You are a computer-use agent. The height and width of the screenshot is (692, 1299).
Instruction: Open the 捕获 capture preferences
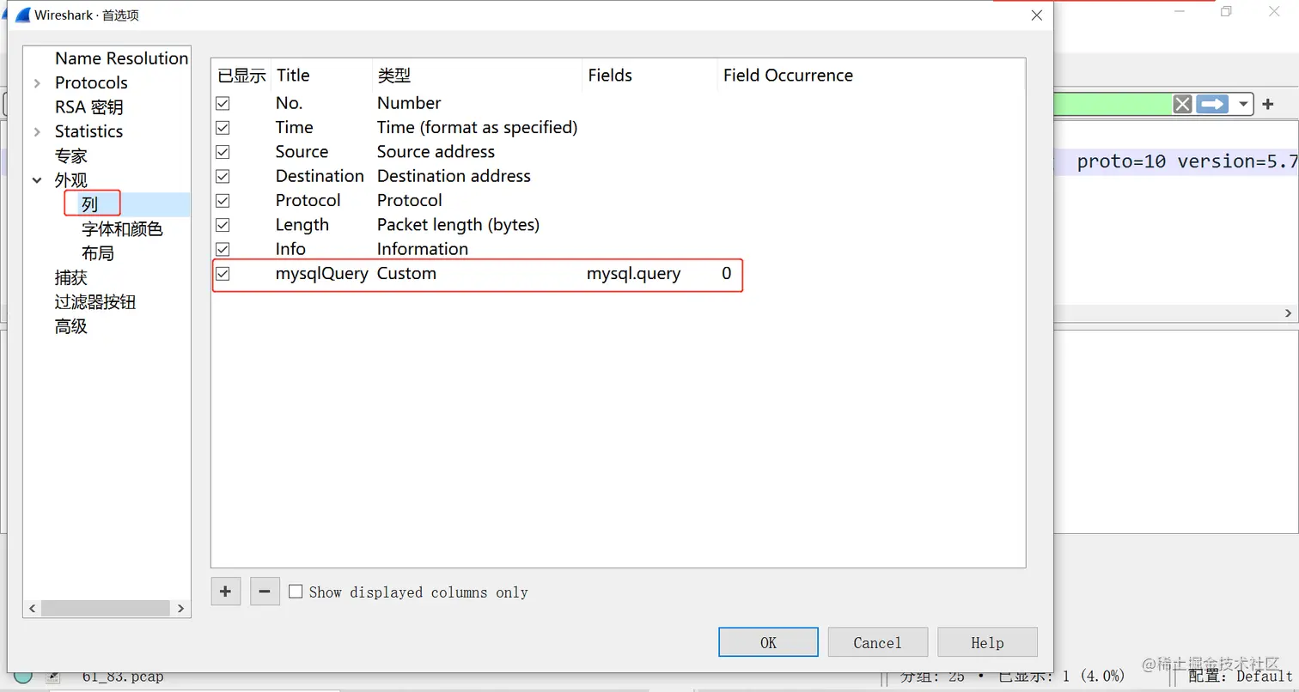click(x=70, y=277)
